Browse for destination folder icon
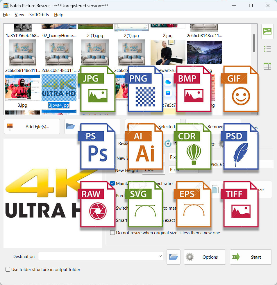 point(174,257)
